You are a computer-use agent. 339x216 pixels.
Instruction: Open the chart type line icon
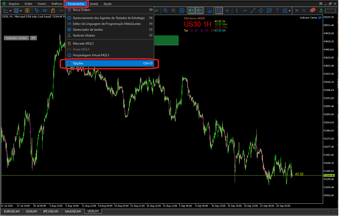point(6,11)
